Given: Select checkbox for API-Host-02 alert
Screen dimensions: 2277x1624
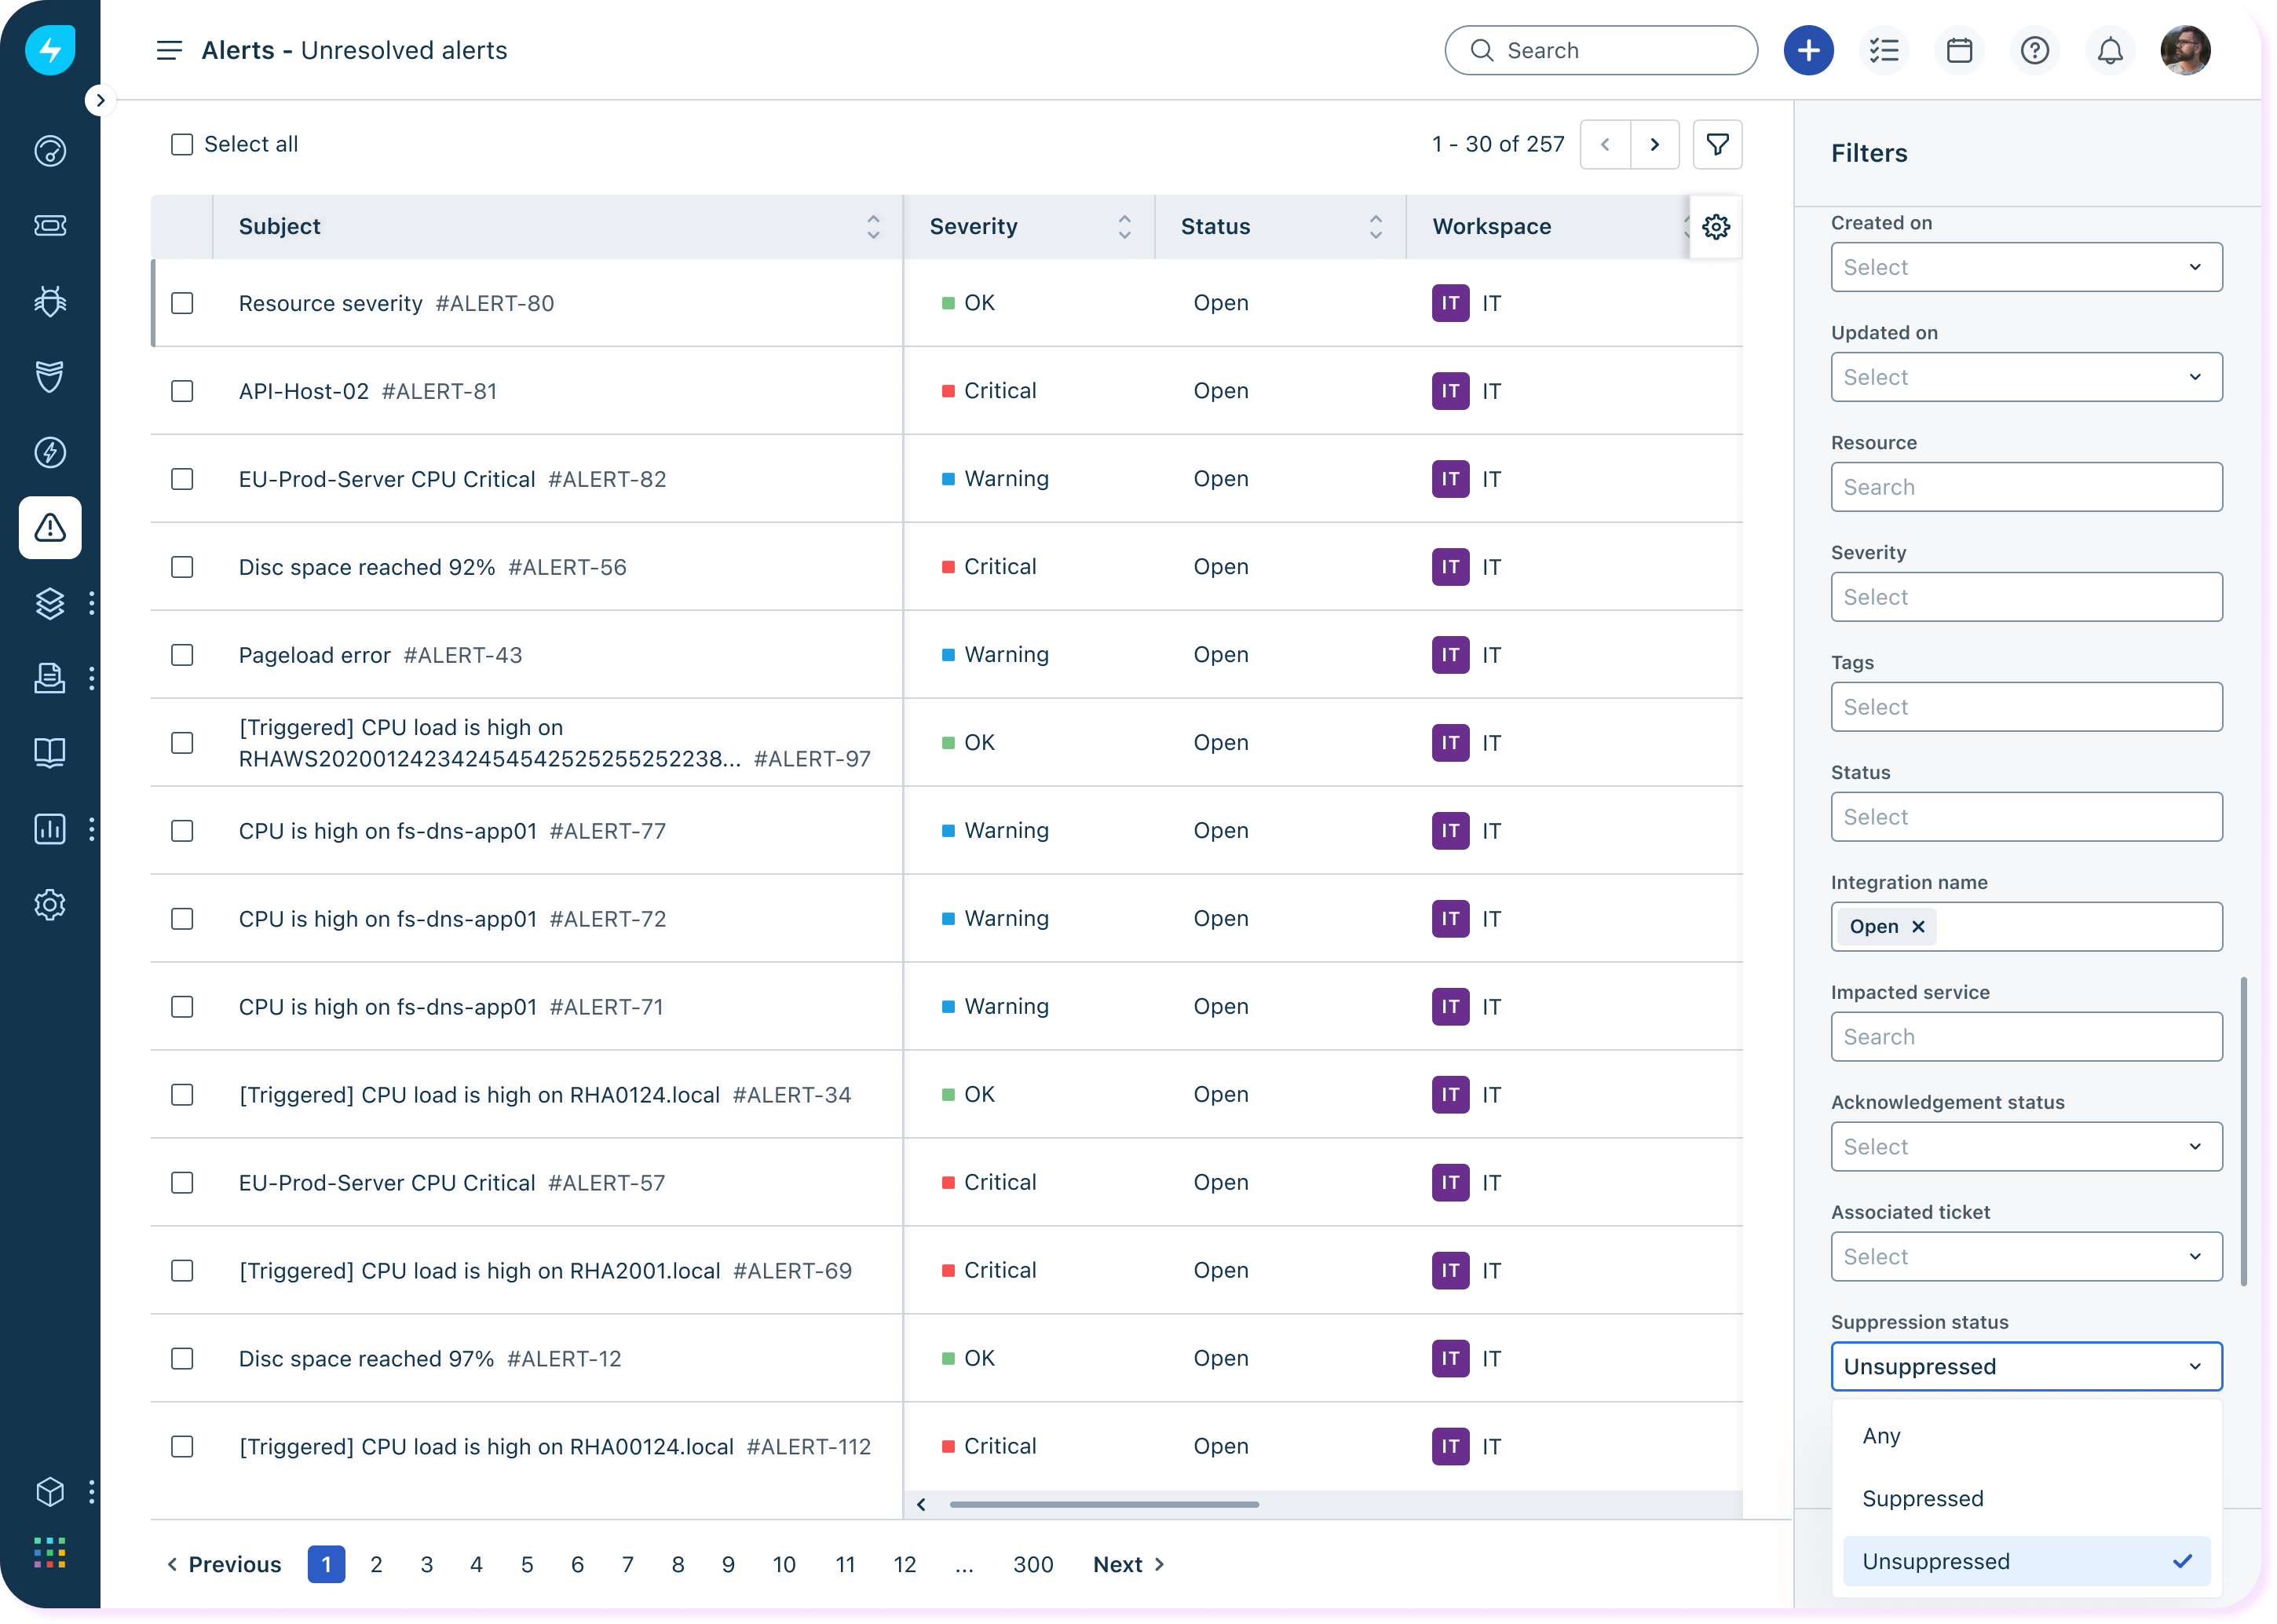Looking at the screenshot, I should (182, 391).
